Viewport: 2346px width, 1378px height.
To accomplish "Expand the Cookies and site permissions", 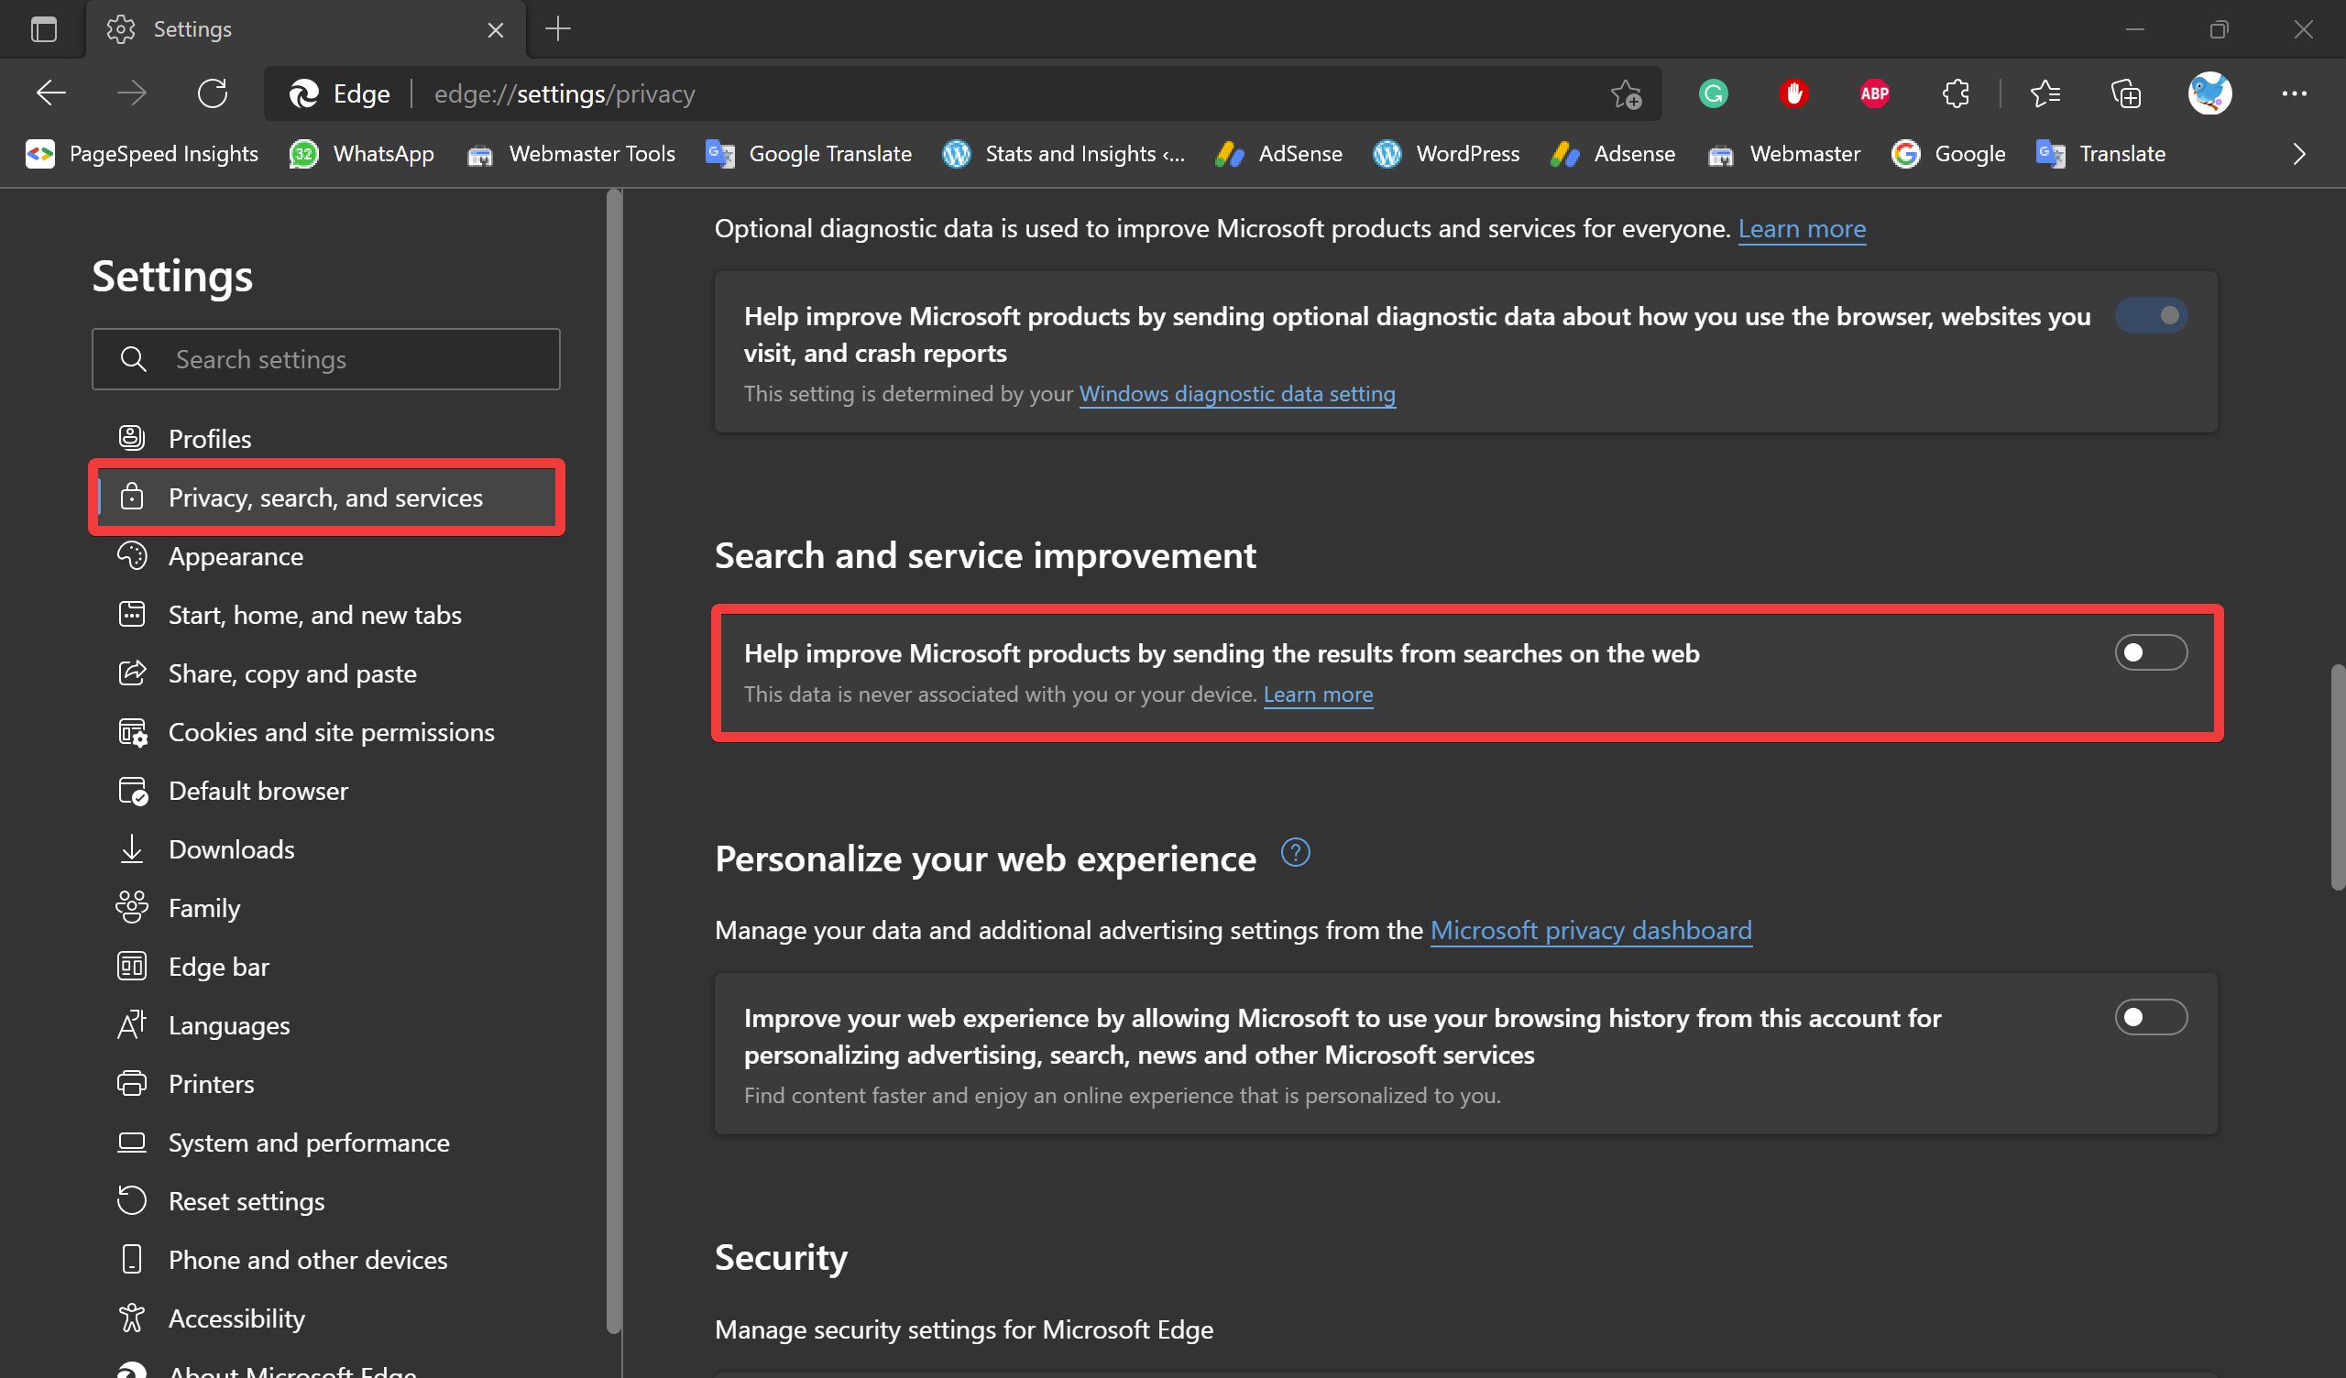I will click(330, 730).
